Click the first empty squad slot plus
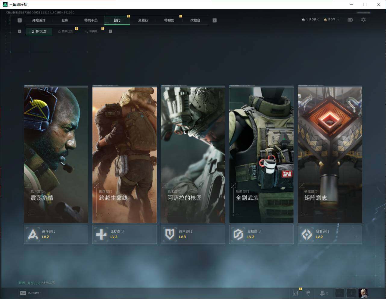Viewport: 386px width, 299px height. (x=339, y=293)
